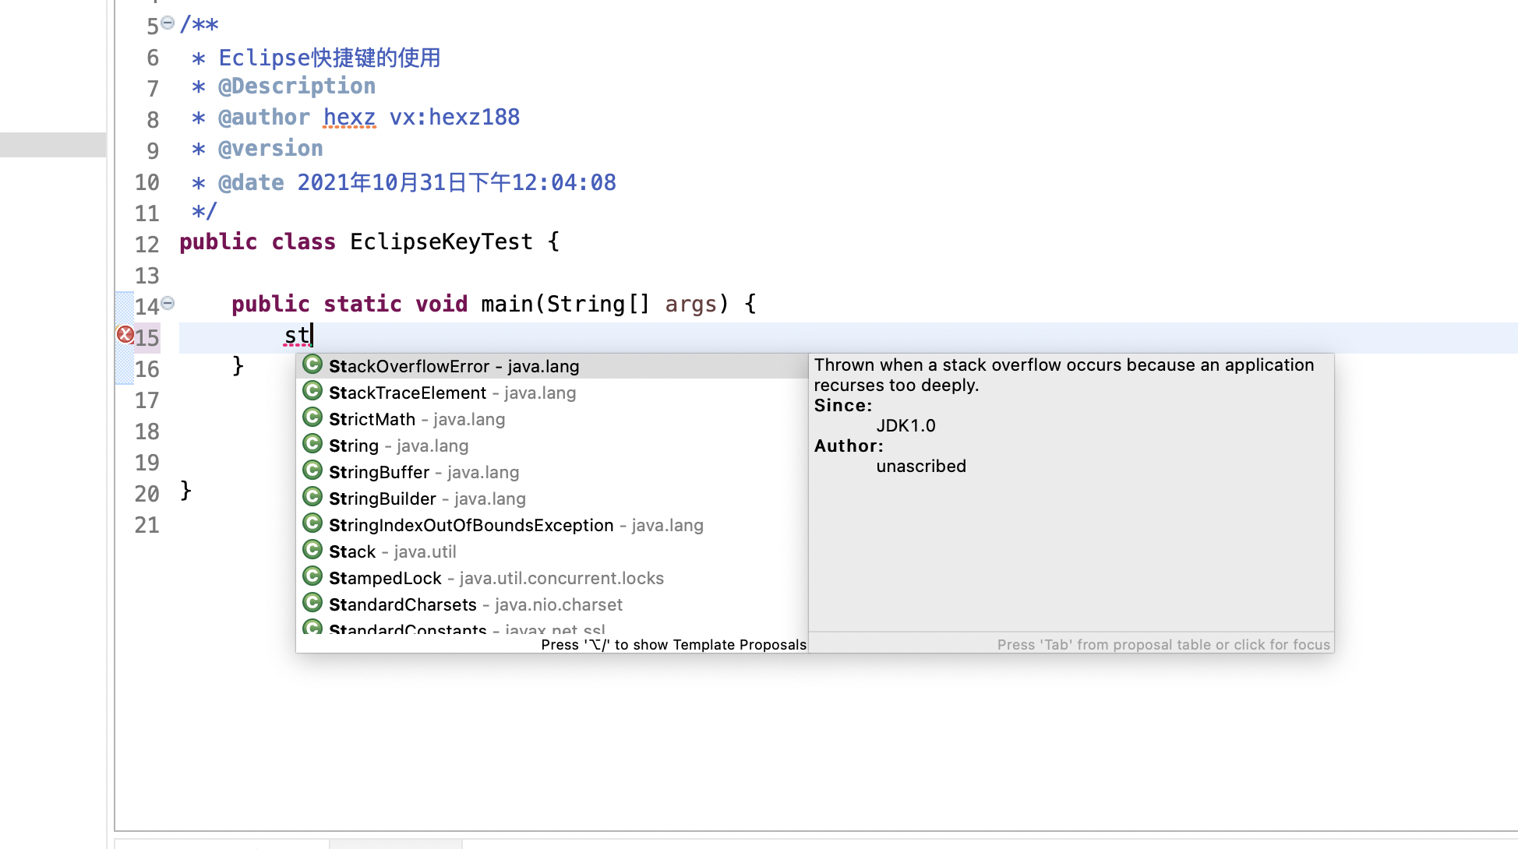The image size is (1518, 849).
Task: Collapse the main method fold at line 14
Action: click(x=168, y=303)
